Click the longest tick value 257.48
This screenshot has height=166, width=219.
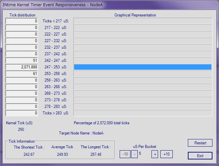coord(96,154)
